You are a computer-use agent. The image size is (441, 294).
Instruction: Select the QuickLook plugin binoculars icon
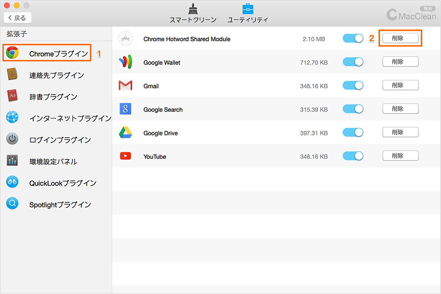[x=12, y=182]
